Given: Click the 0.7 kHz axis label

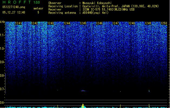Looking at the screenshot, I should 2,89.
